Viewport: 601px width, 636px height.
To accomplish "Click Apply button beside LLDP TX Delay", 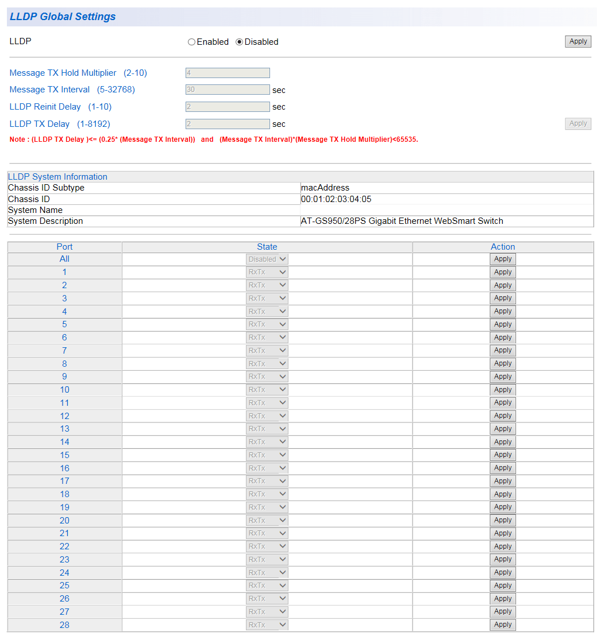I will point(577,123).
